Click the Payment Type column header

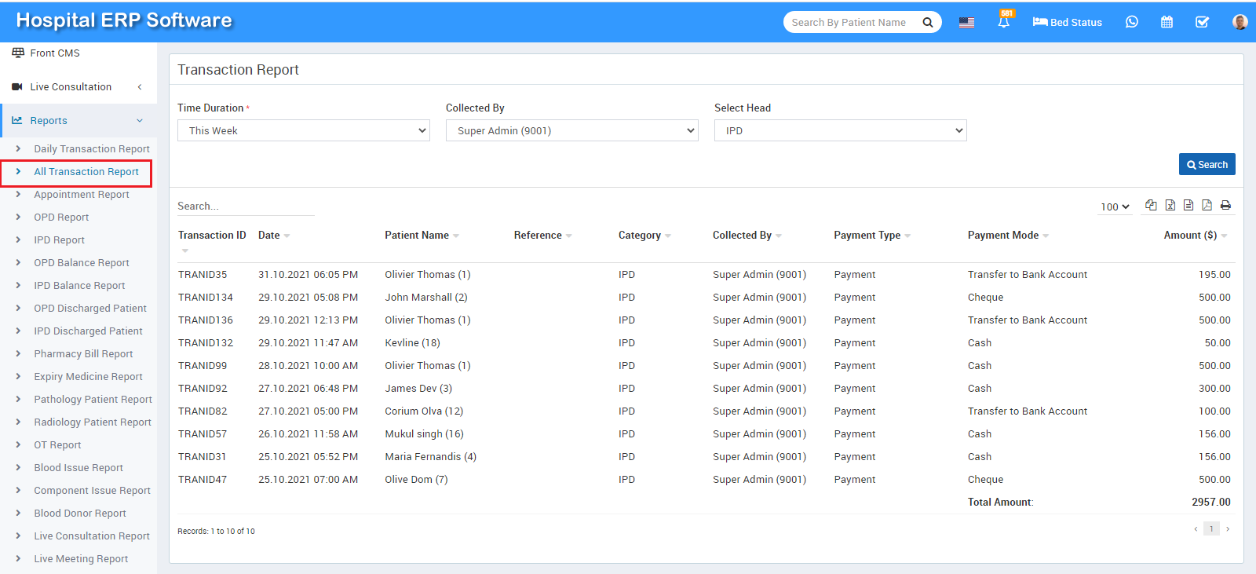[x=872, y=235]
